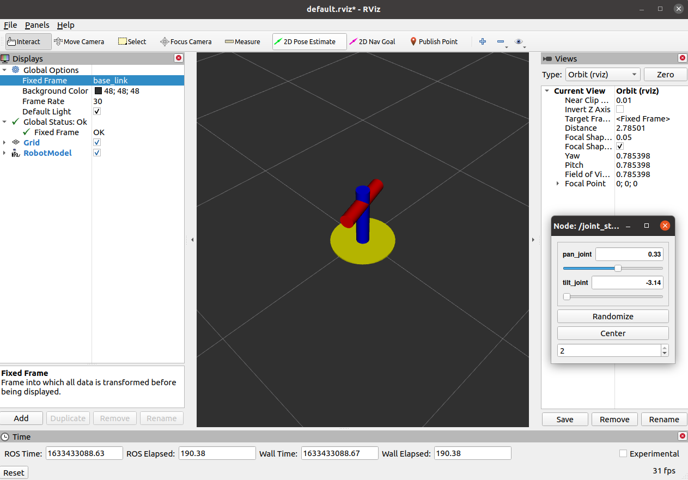Open the File menu
Image resolution: width=688 pixels, height=480 pixels.
pyautogui.click(x=10, y=25)
